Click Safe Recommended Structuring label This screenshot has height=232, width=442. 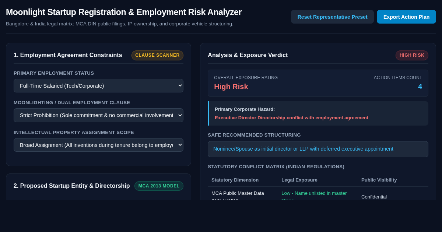pyautogui.click(x=254, y=135)
